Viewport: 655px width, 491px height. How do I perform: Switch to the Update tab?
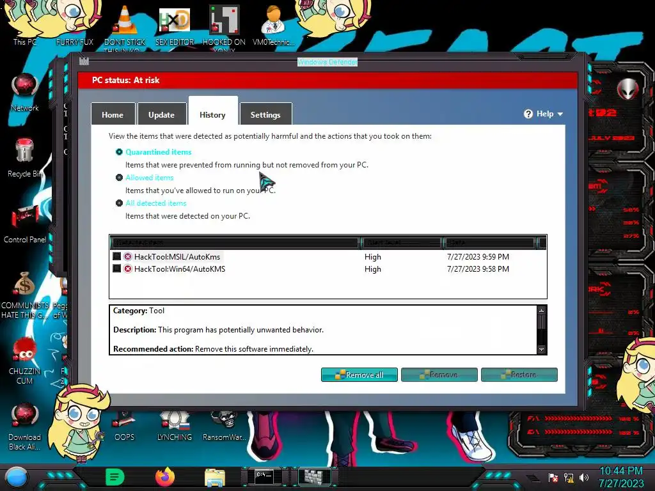click(162, 114)
